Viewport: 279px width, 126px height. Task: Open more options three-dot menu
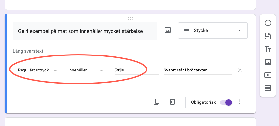240,102
